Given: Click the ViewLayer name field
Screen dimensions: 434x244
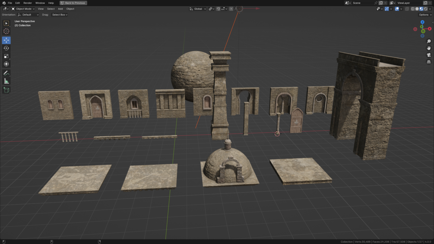Looking at the screenshot, I should pos(410,3).
